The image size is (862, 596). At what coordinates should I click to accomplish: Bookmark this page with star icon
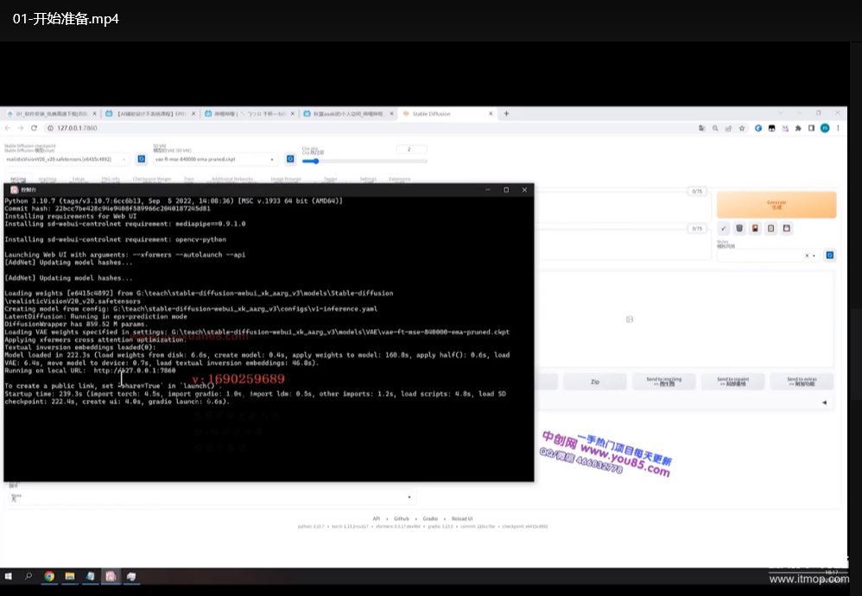pos(742,129)
